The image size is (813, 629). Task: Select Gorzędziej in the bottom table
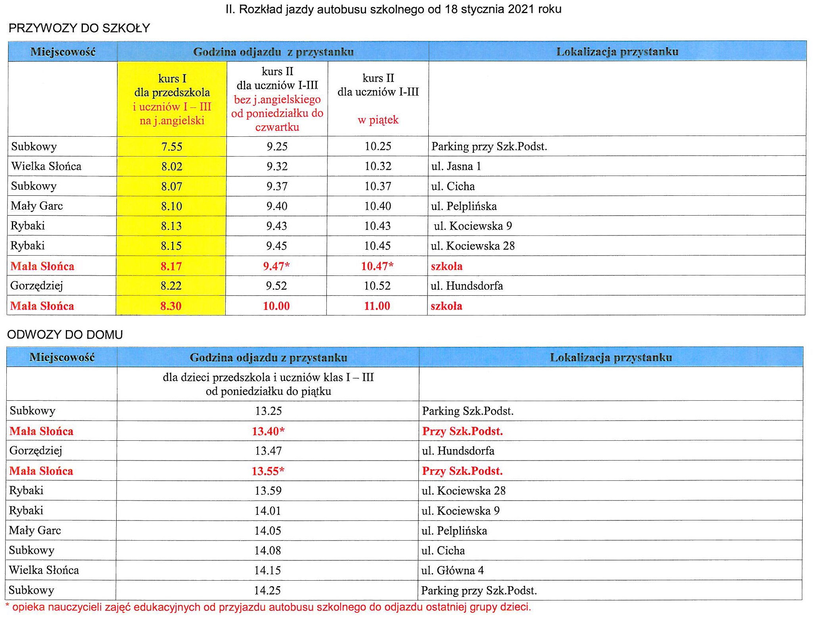click(36, 451)
